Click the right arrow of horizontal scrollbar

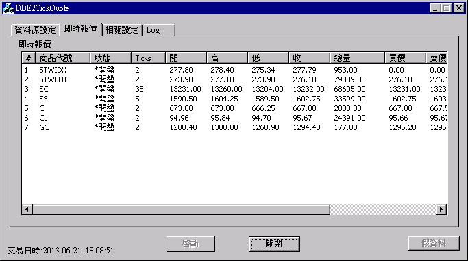click(441, 210)
